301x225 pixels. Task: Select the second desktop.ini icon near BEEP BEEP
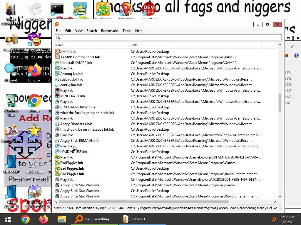point(35,164)
